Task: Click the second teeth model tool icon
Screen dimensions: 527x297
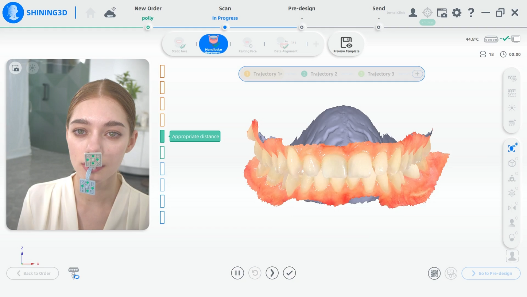Action: tap(512, 93)
